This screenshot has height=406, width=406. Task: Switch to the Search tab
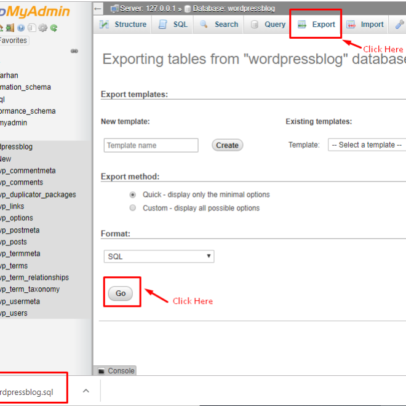click(218, 25)
